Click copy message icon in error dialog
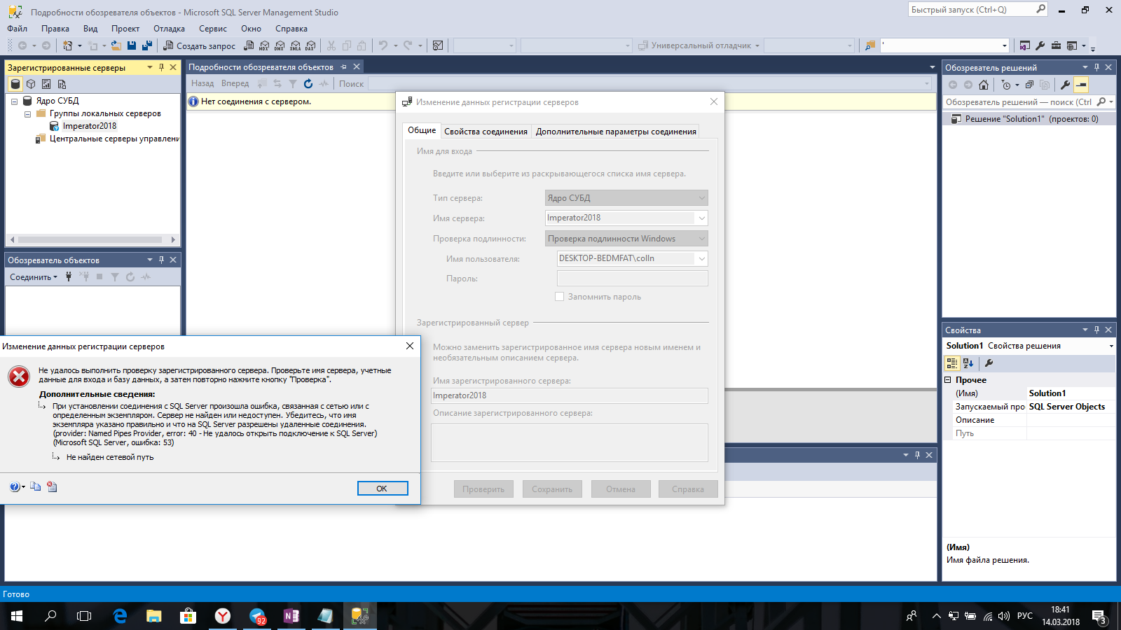Screen dimensions: 1121x630 [36, 486]
